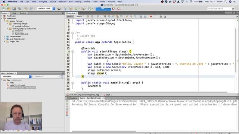Image resolution: width=239 pixels, height=134 pixels.
Task: Click the Find Selection magnifier icon in editor toolbar
Action: tap(105, 16)
